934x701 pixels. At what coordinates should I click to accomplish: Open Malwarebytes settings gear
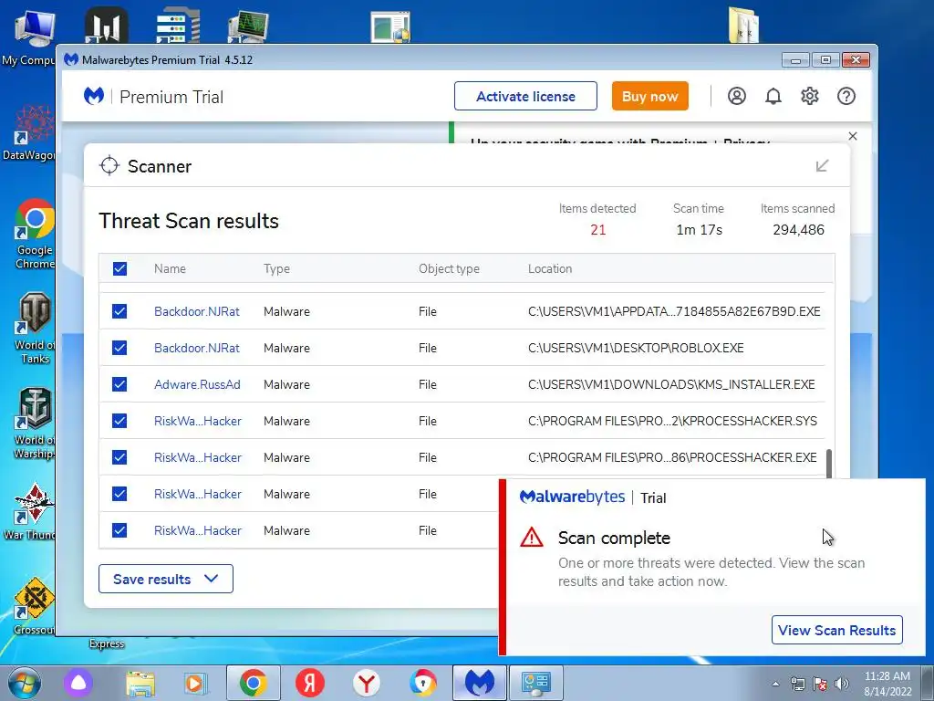coord(810,96)
